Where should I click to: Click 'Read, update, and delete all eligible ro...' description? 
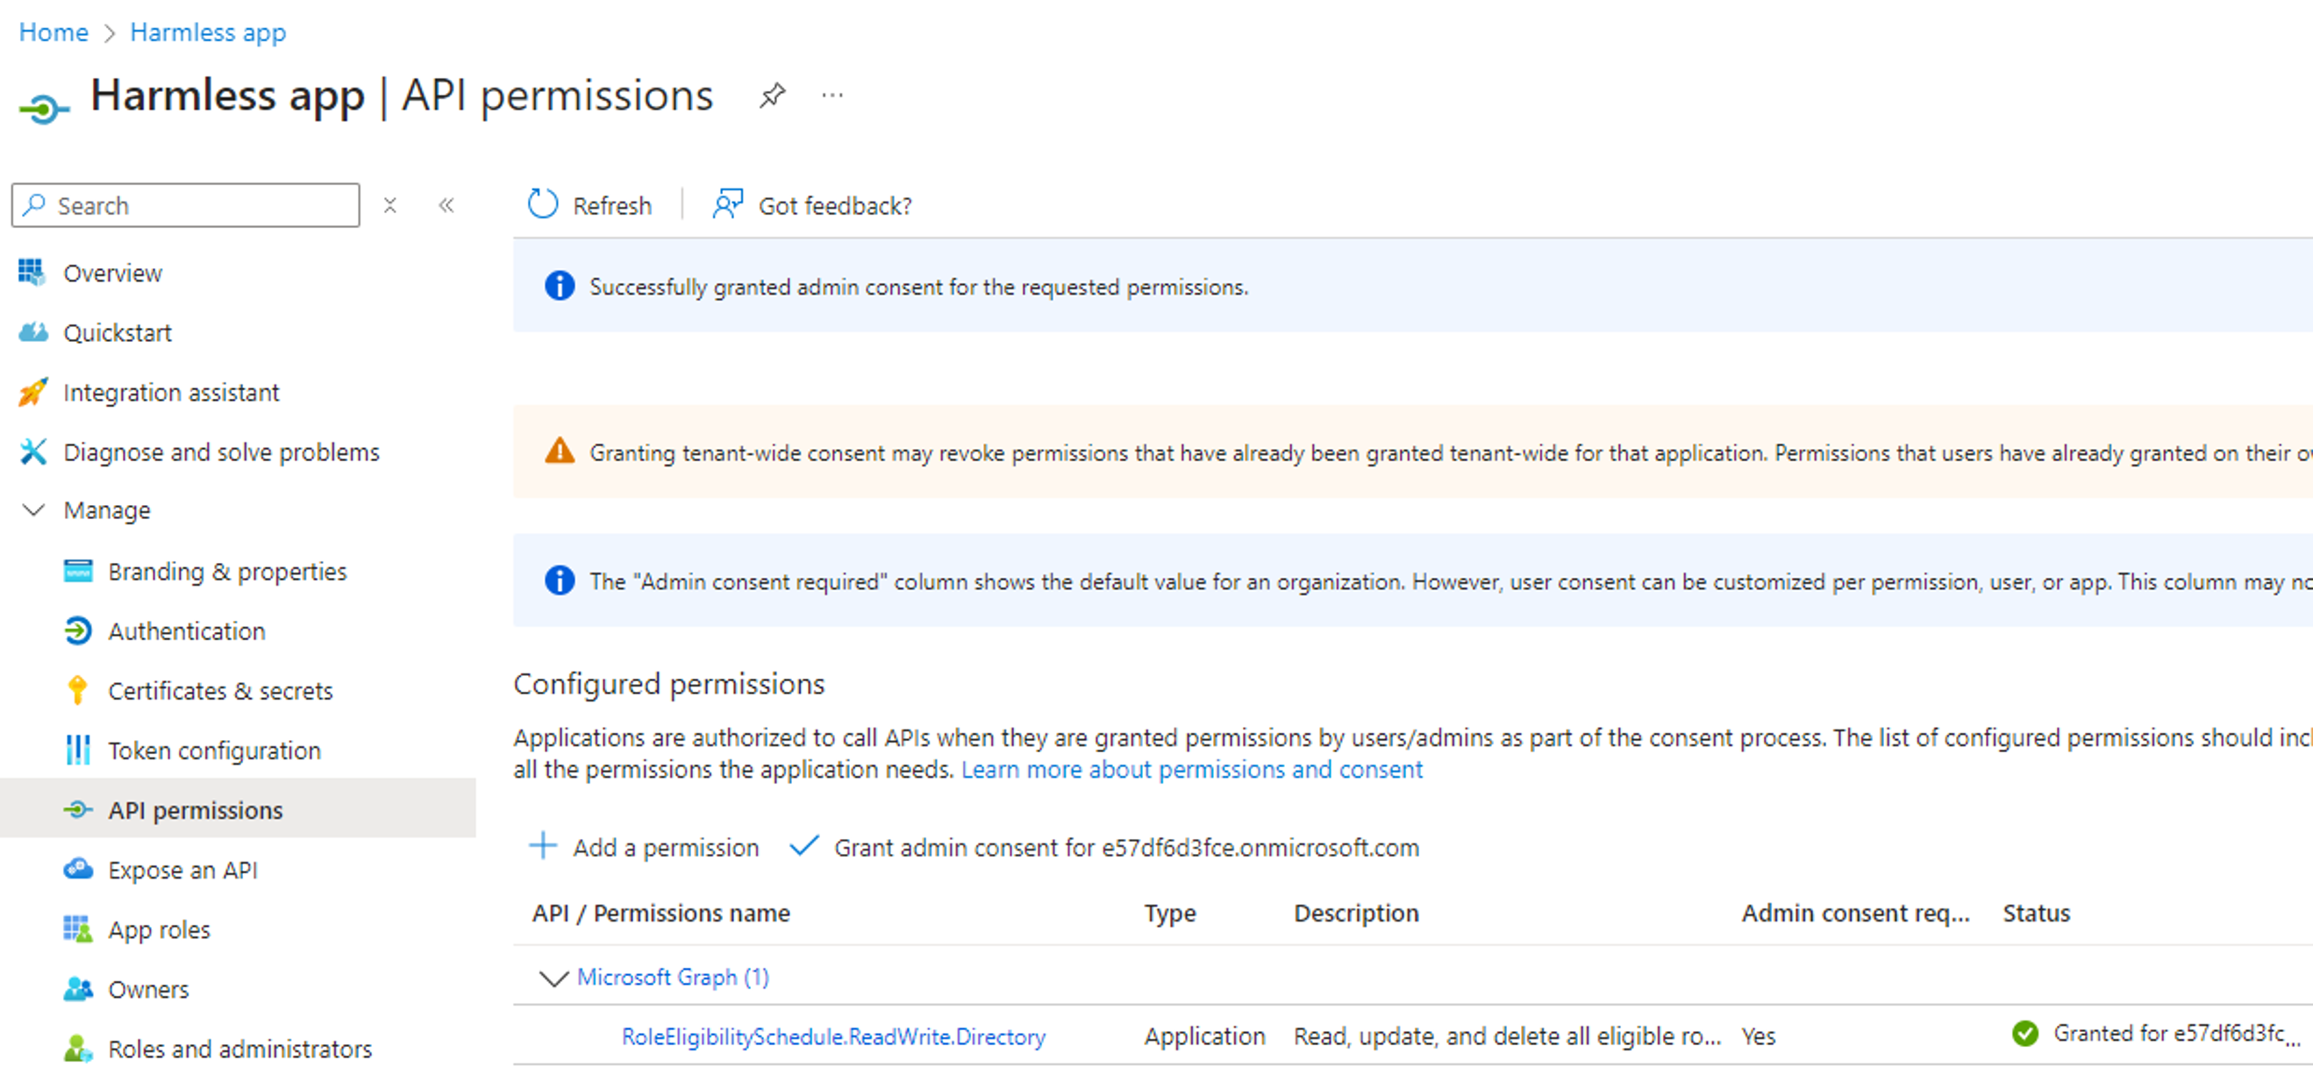point(1507,1036)
